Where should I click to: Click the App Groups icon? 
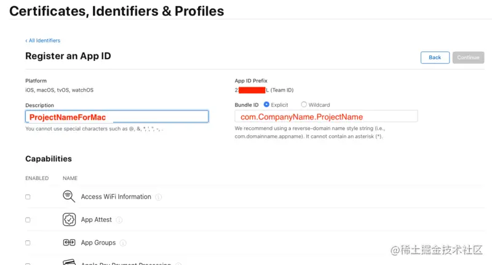[x=69, y=242]
